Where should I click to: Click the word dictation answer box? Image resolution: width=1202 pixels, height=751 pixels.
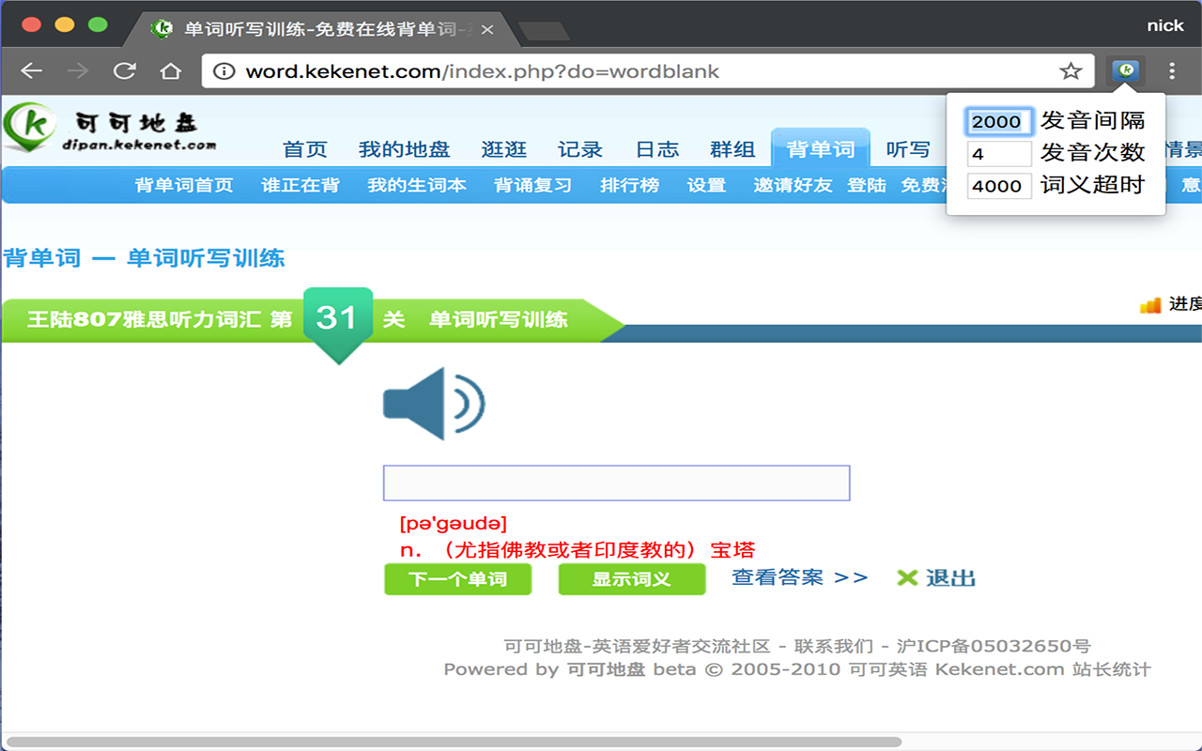(616, 483)
